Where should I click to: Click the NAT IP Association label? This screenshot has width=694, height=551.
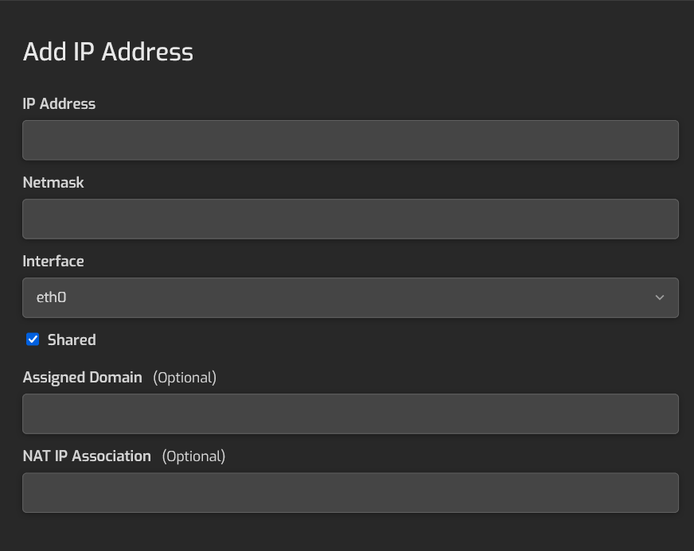(x=87, y=456)
